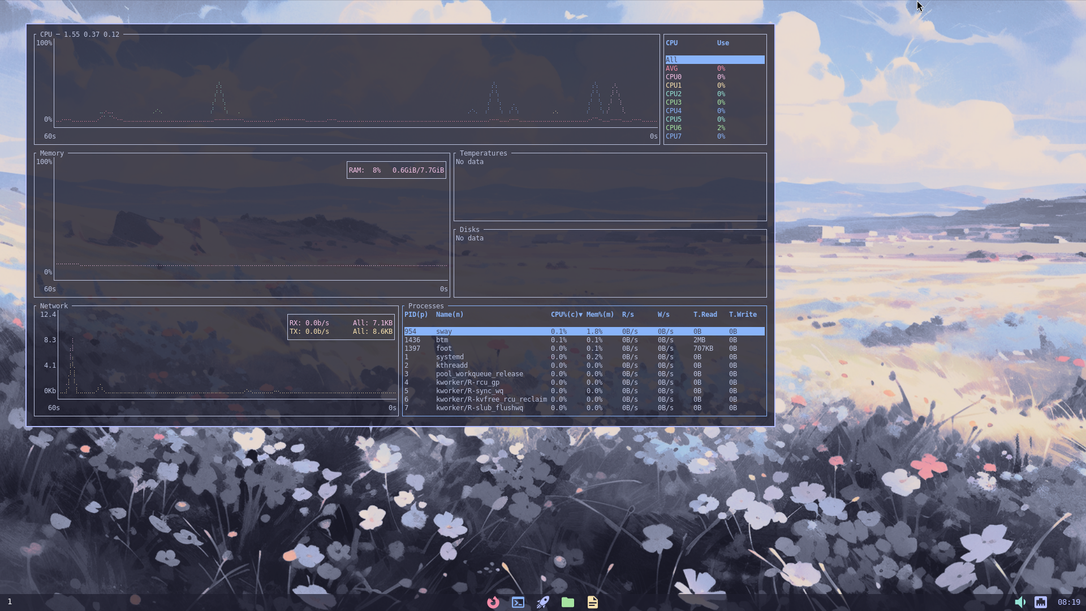Click the ethernet network tray icon
Image resolution: width=1086 pixels, height=611 pixels.
(1041, 602)
